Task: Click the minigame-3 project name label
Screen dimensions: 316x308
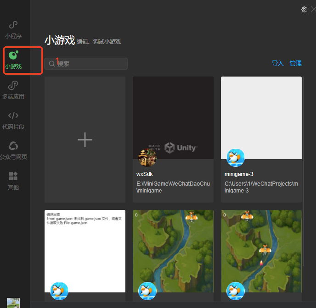Action: coord(239,175)
